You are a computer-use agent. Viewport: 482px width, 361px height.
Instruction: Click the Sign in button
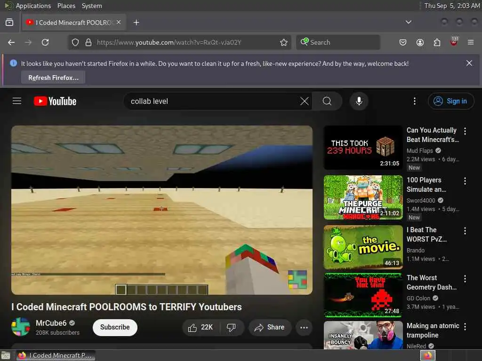point(450,101)
